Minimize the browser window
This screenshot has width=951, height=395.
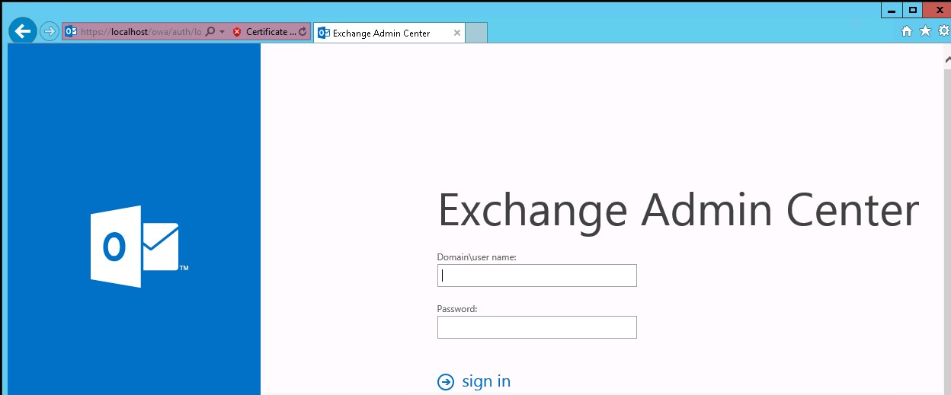point(892,10)
